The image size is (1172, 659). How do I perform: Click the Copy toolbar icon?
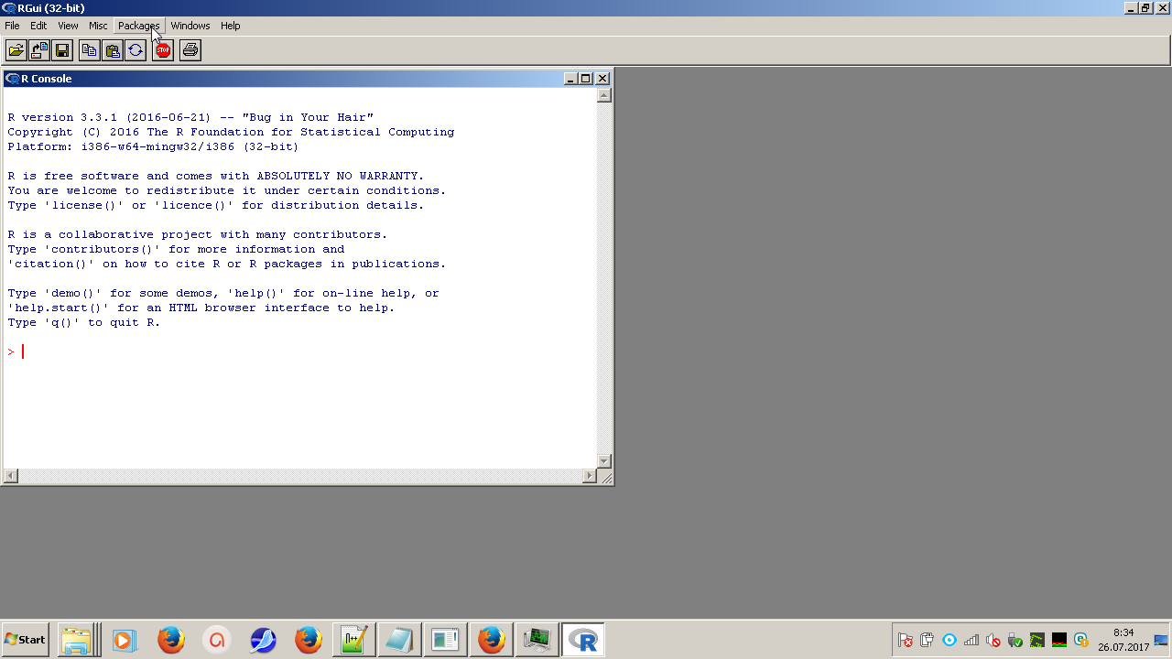90,50
